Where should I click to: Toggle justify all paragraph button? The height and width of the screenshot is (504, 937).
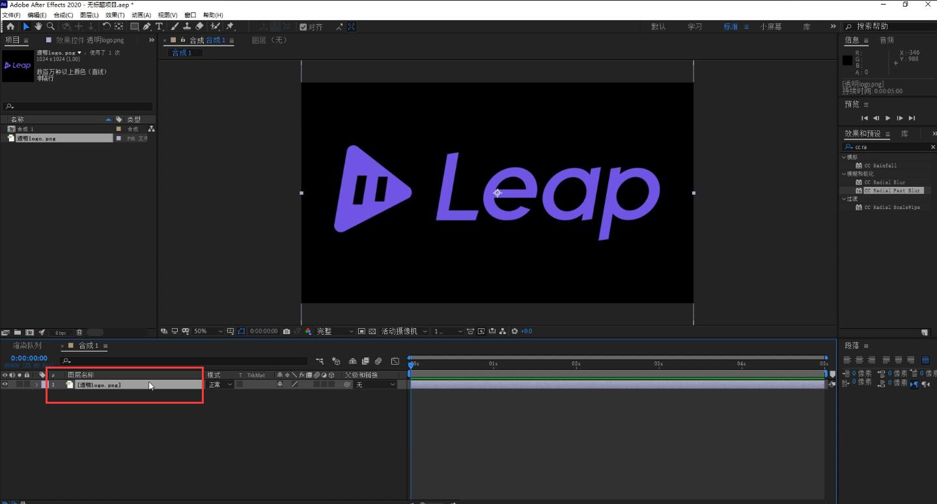coord(925,360)
